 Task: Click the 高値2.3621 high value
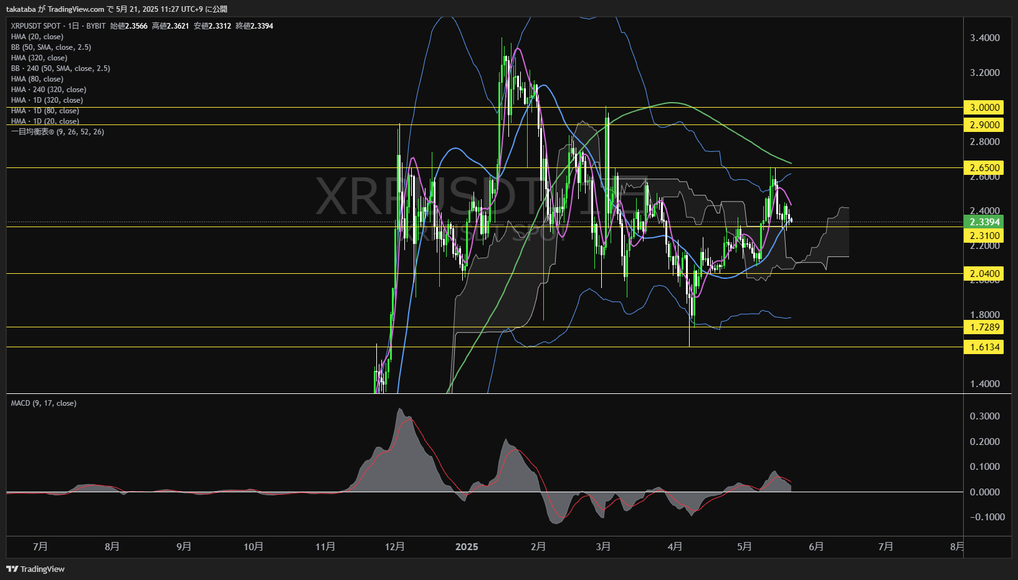[x=170, y=26]
